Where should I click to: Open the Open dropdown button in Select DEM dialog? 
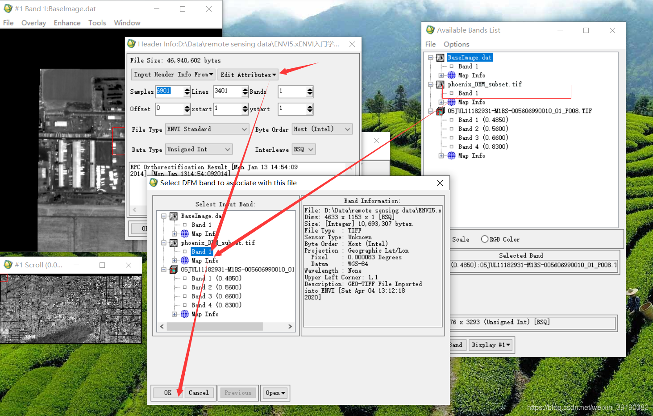tap(275, 393)
